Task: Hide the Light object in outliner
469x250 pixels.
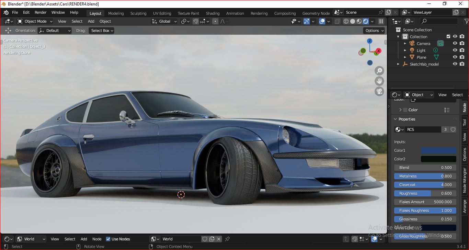Action: click(455, 50)
